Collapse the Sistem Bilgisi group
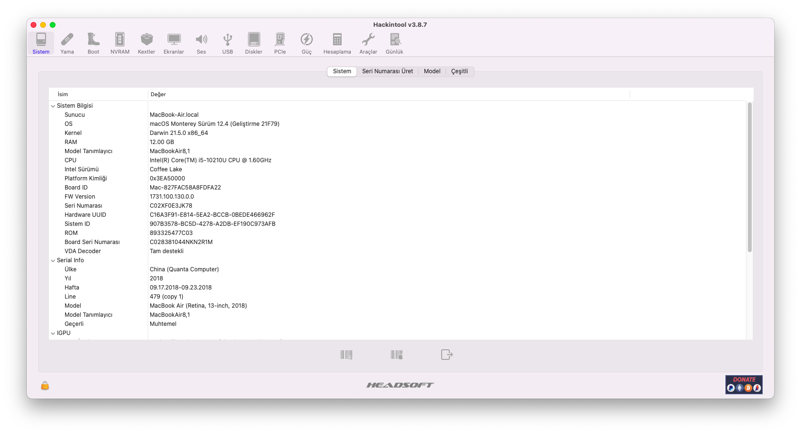 pos(53,106)
